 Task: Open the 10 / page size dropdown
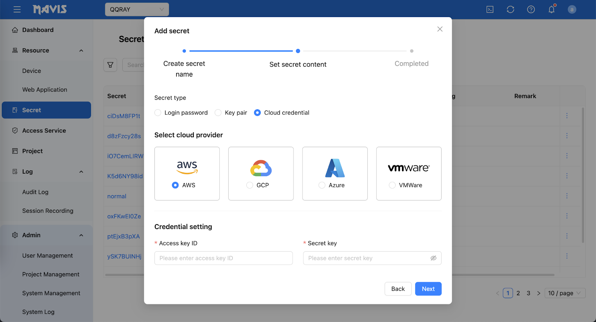tap(565, 293)
